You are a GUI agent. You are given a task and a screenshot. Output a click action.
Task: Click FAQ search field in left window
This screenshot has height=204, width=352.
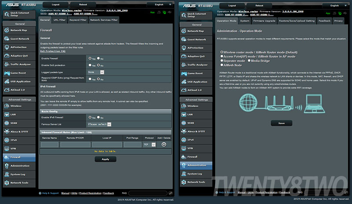148,193
